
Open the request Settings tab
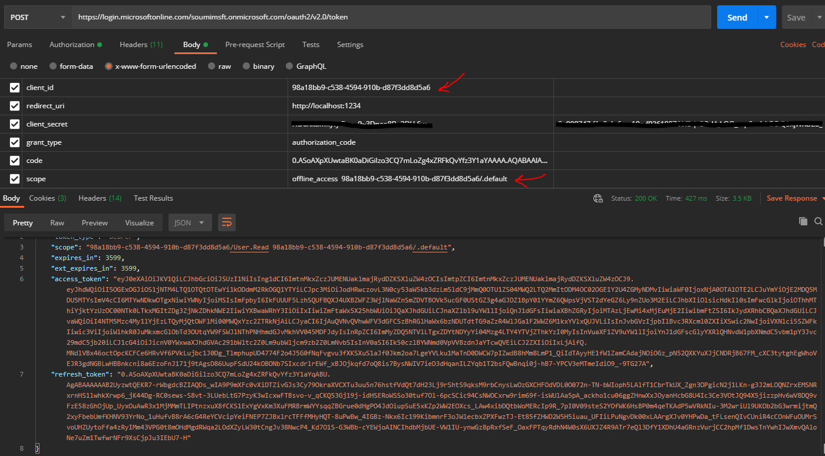coord(350,45)
